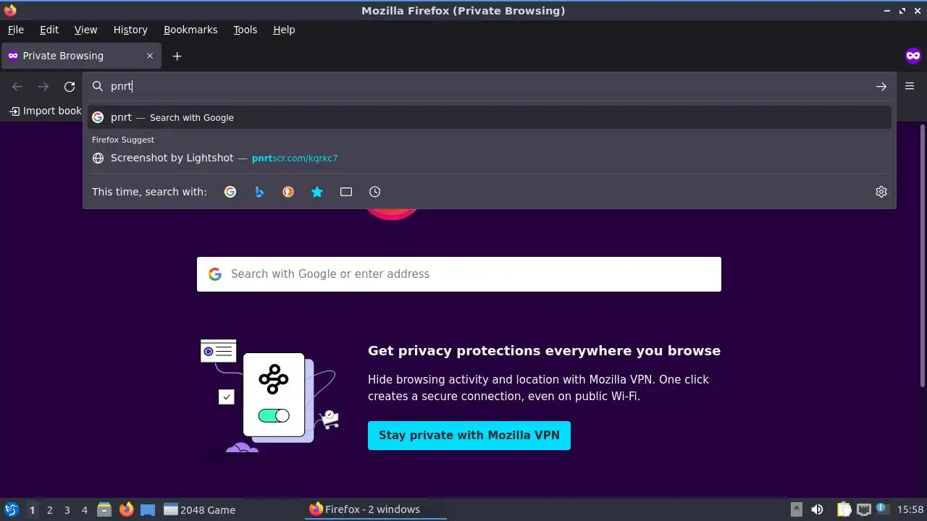This screenshot has width=927, height=521.
Task: Click the network connection tray icon
Action: 863,509
